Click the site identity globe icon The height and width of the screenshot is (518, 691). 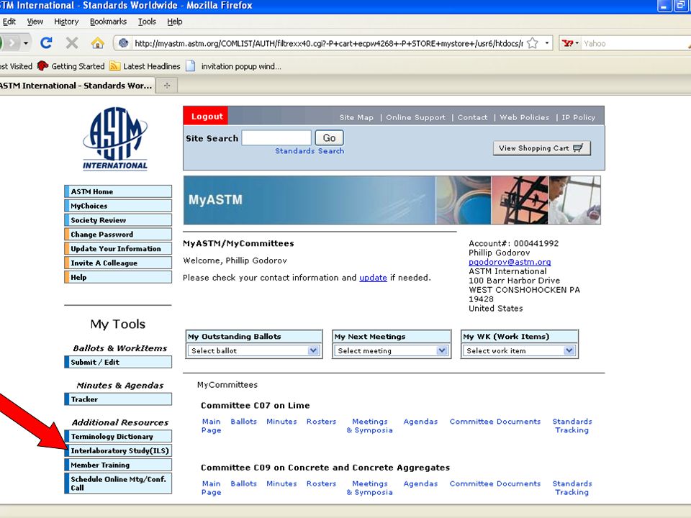coord(123,43)
